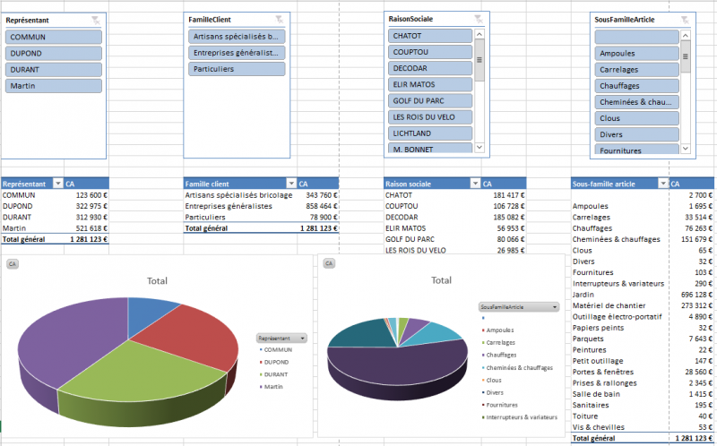Clear filter on the SousFamilleArticle slicer
Viewport: 717px width, 446px height.
686,19
